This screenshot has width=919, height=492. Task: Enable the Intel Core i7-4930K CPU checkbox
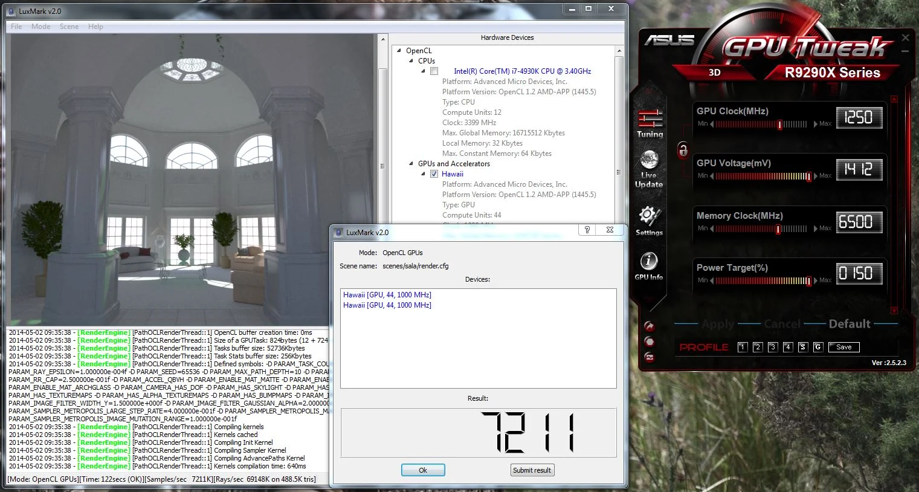tap(434, 71)
